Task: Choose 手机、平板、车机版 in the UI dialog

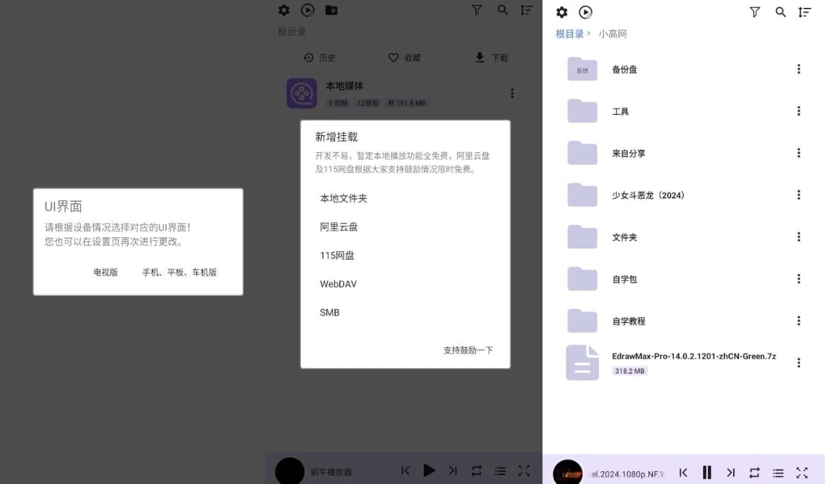Action: point(179,272)
